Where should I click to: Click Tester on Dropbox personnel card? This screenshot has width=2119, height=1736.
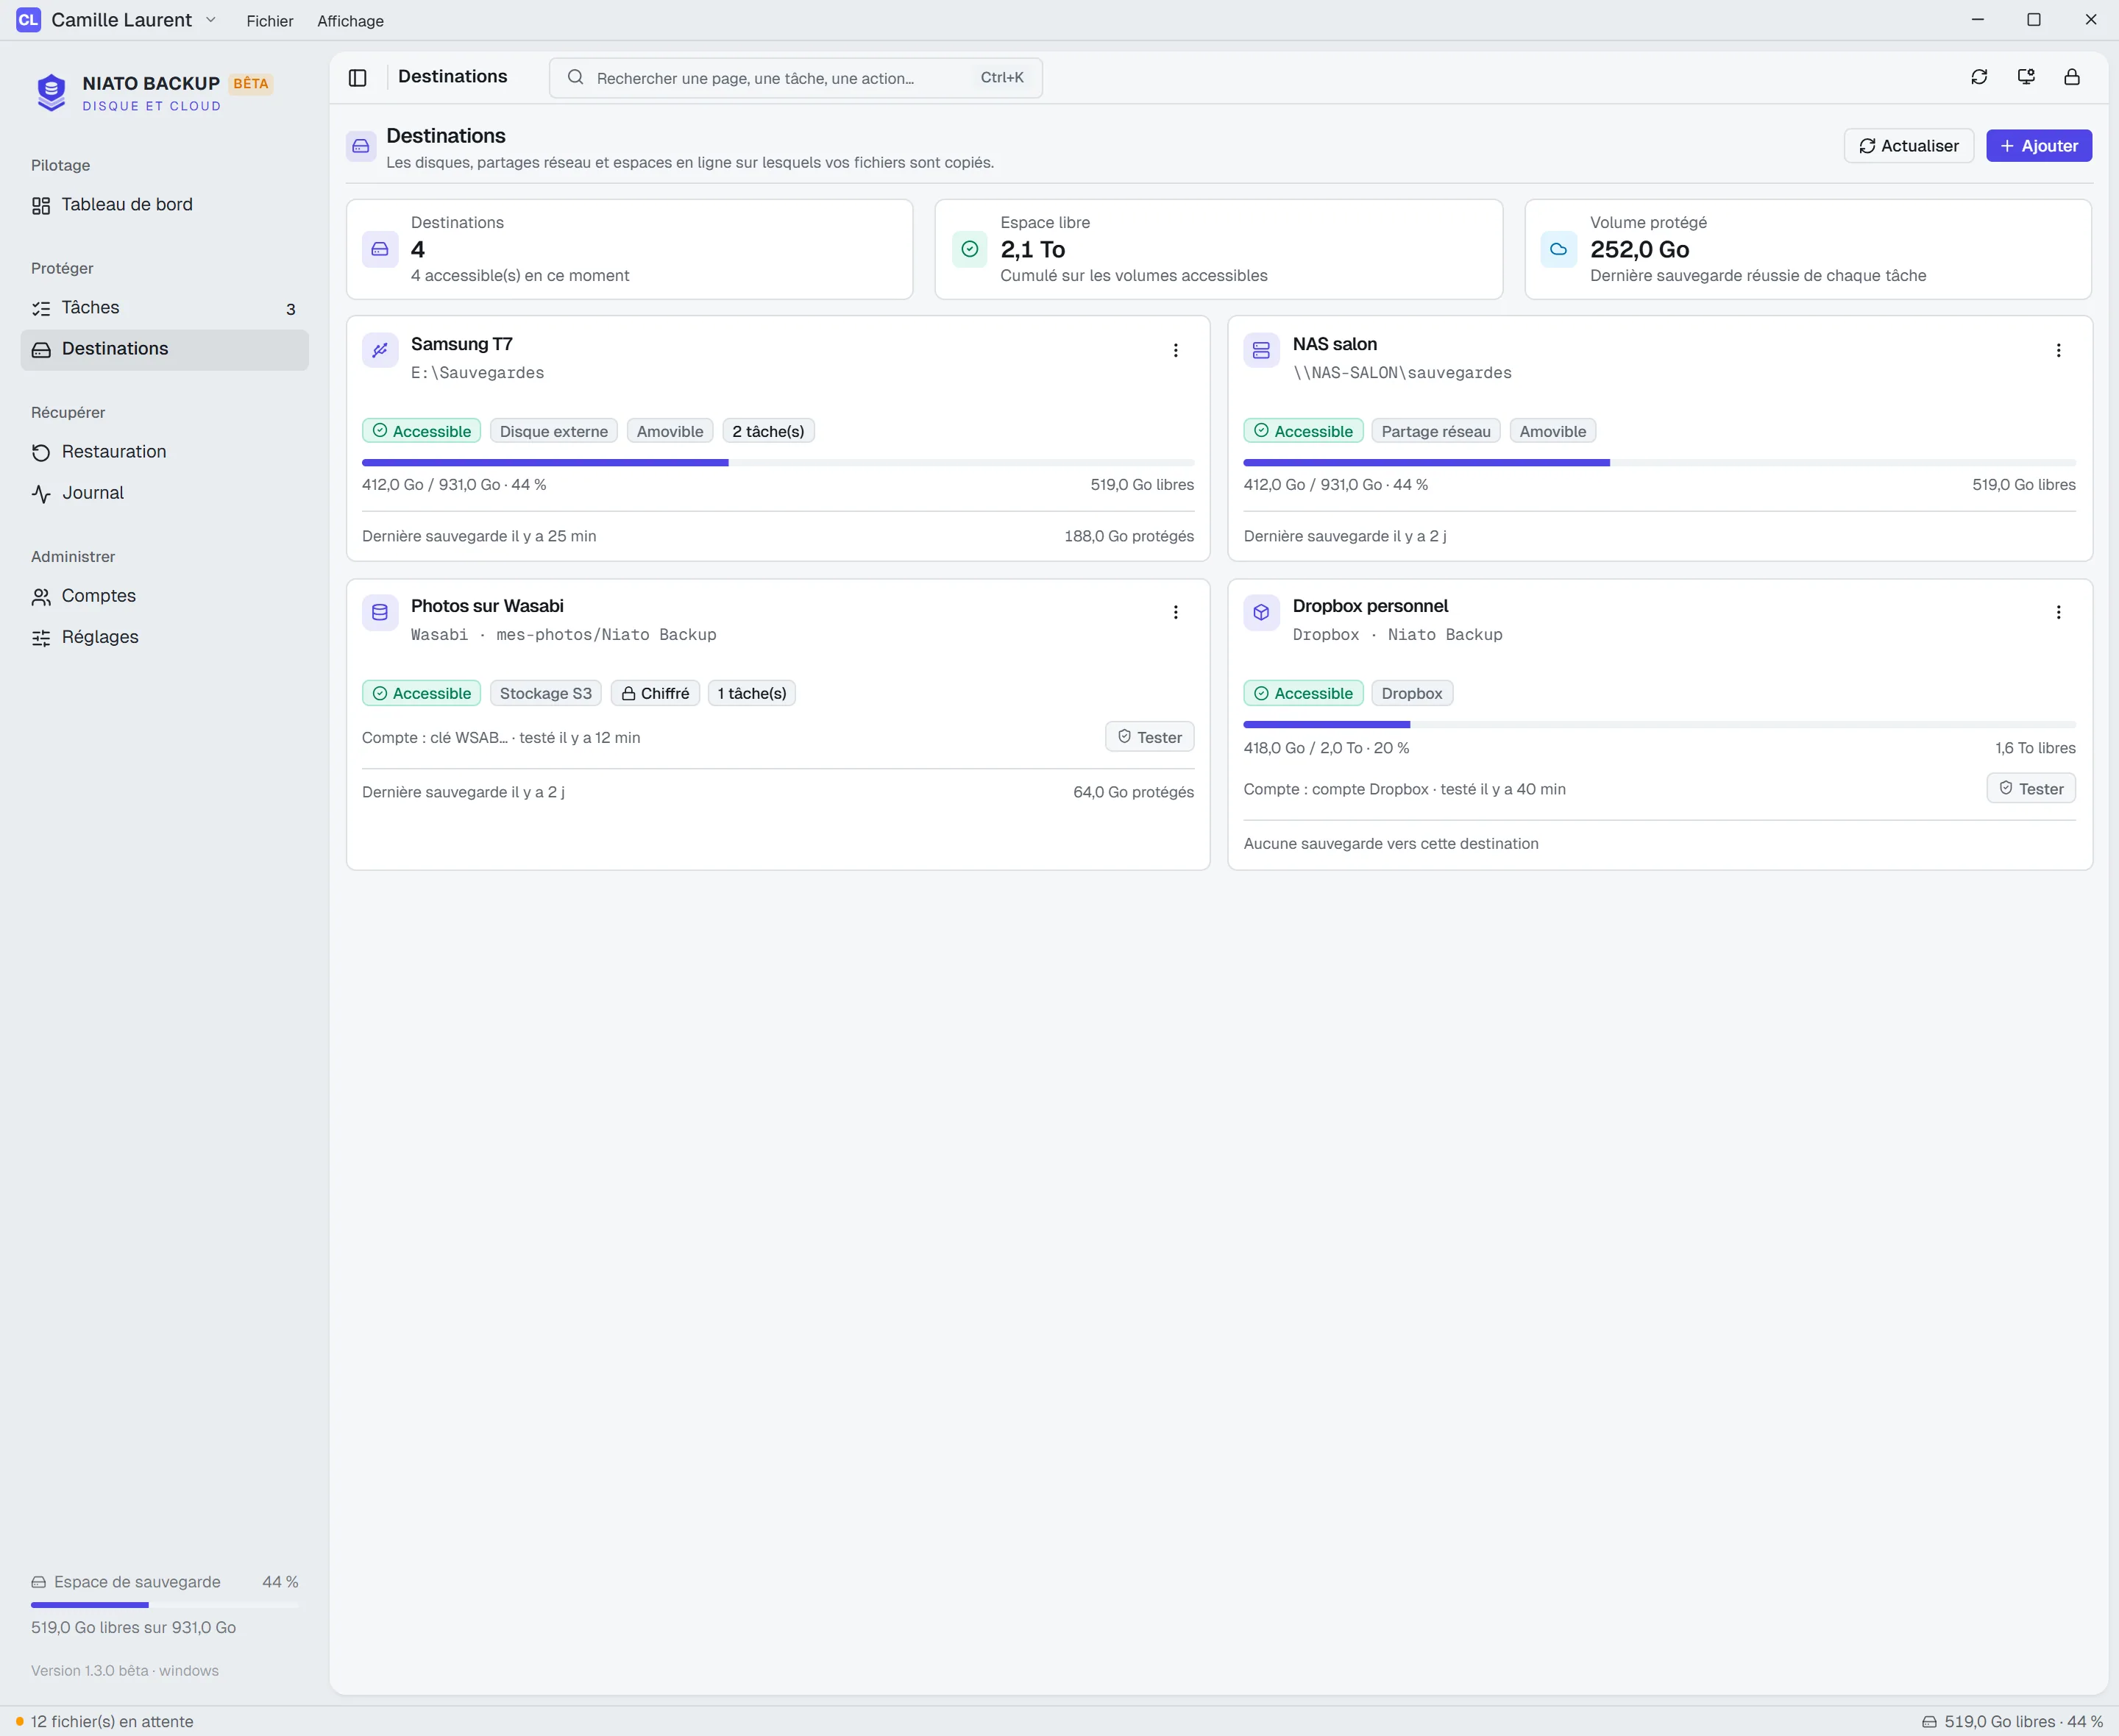[x=2031, y=789]
